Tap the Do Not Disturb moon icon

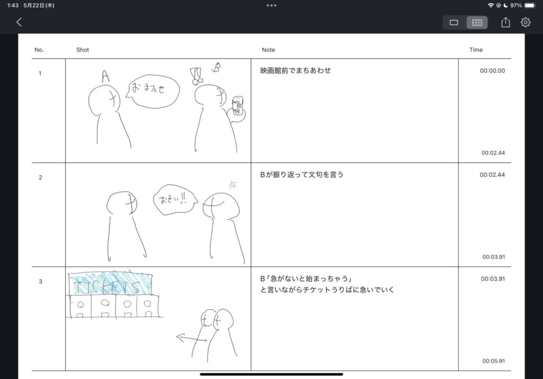[x=505, y=5]
